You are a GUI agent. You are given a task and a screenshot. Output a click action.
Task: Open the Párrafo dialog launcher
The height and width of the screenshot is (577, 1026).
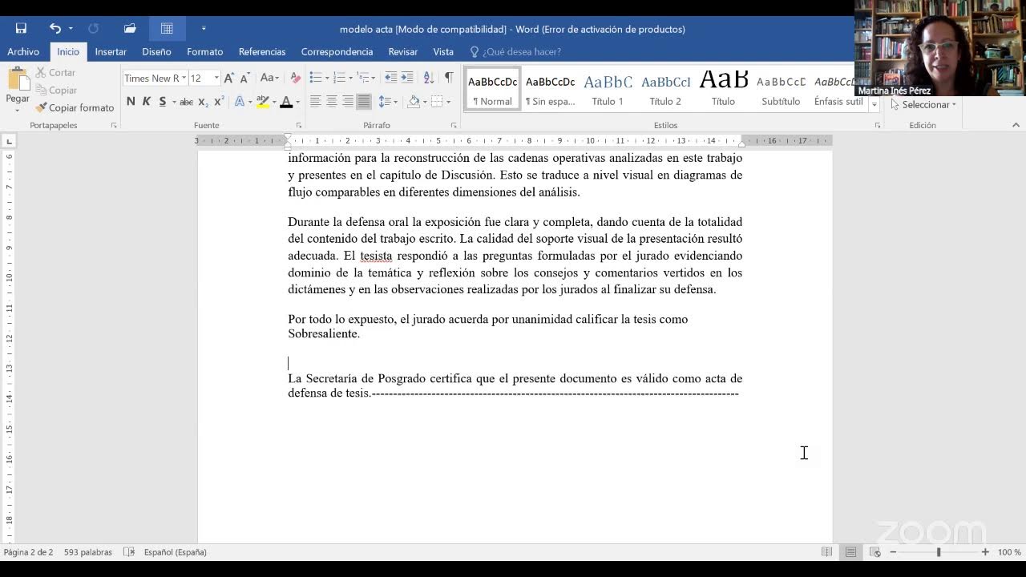(454, 126)
